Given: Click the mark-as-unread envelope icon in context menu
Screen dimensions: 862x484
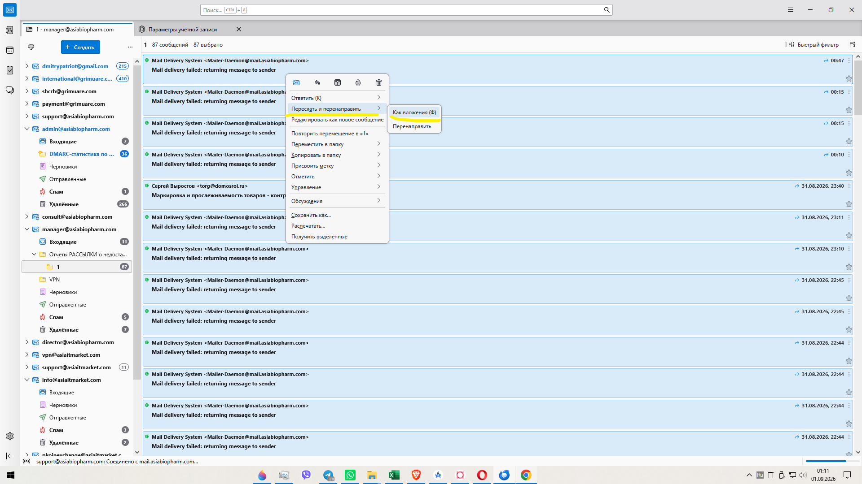Looking at the screenshot, I should point(296,82).
